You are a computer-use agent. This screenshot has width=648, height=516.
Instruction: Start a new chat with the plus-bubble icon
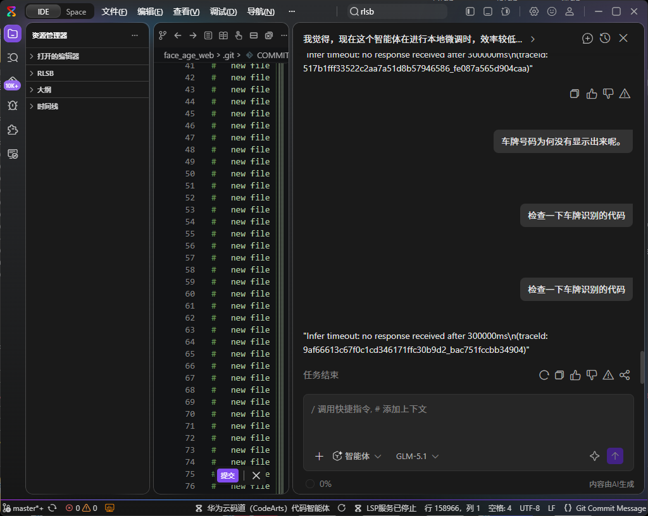click(587, 39)
